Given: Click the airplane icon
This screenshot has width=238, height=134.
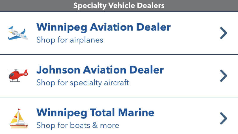Looking at the screenshot, I should pyautogui.click(x=18, y=33).
